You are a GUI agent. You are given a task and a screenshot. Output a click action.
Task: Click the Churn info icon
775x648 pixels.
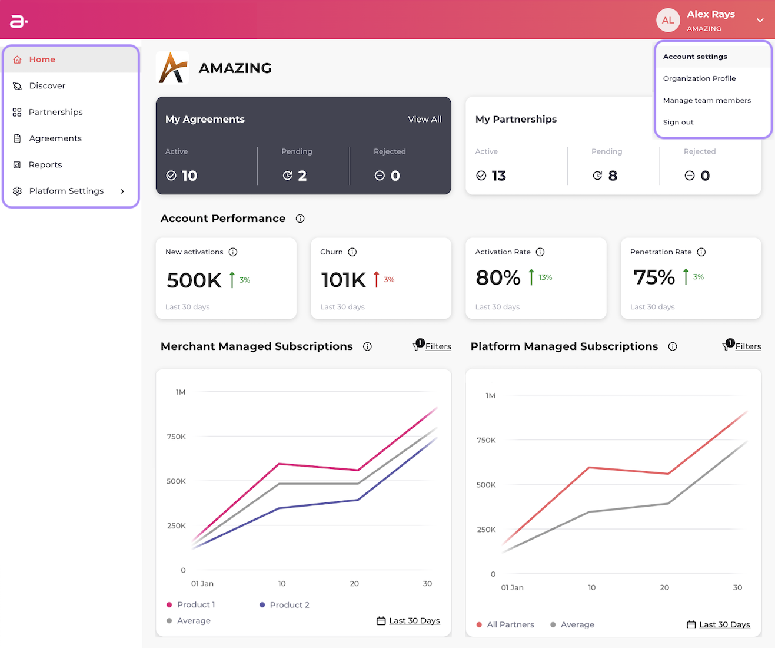point(352,252)
